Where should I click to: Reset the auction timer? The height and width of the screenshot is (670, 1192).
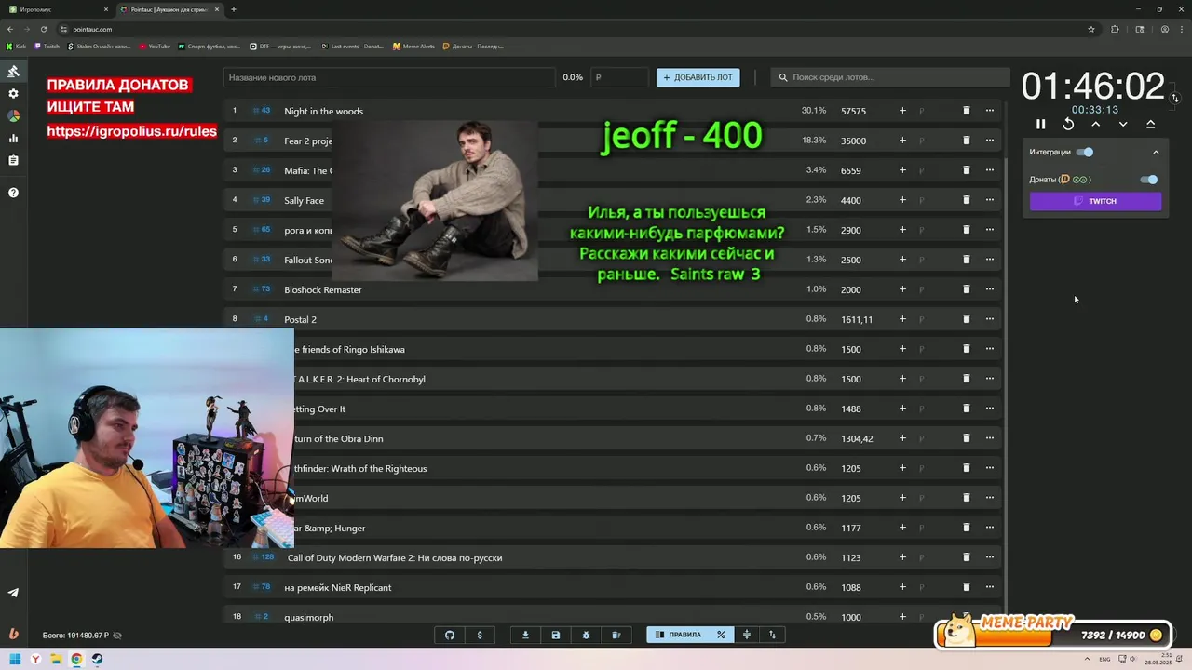(x=1068, y=124)
